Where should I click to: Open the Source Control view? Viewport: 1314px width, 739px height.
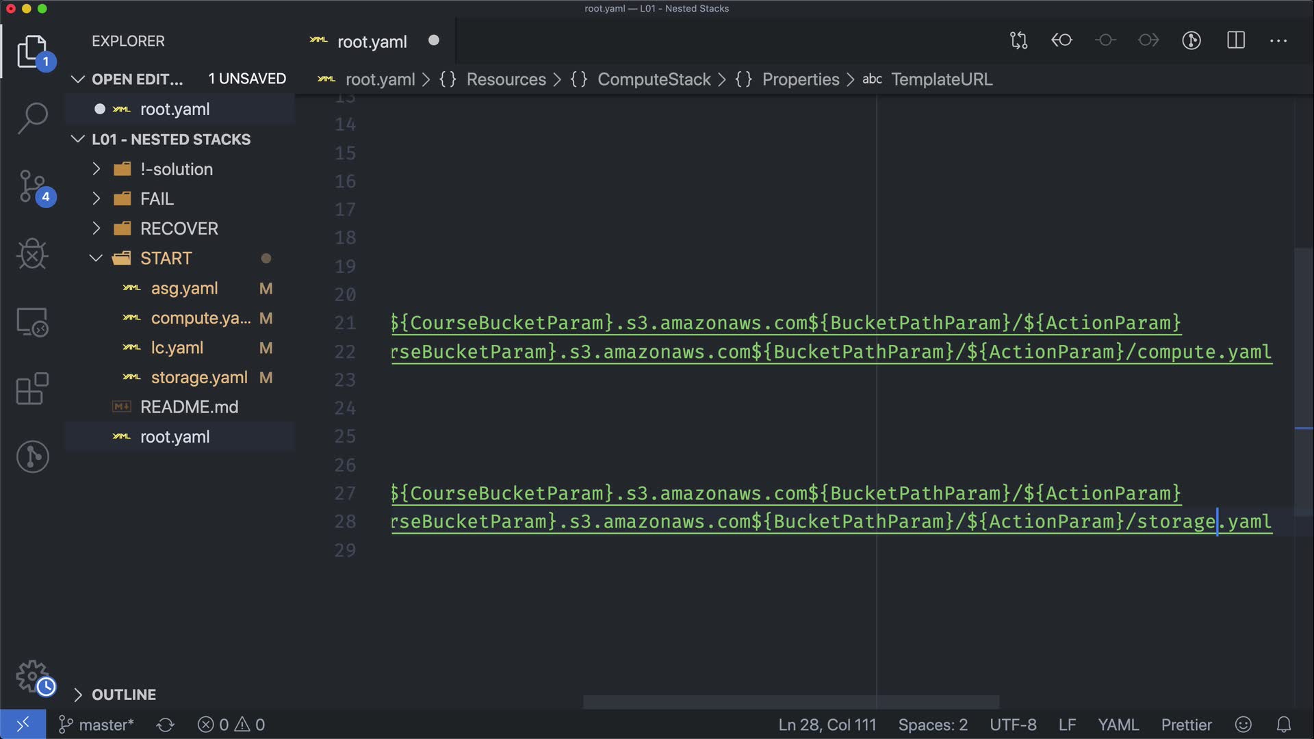point(32,186)
